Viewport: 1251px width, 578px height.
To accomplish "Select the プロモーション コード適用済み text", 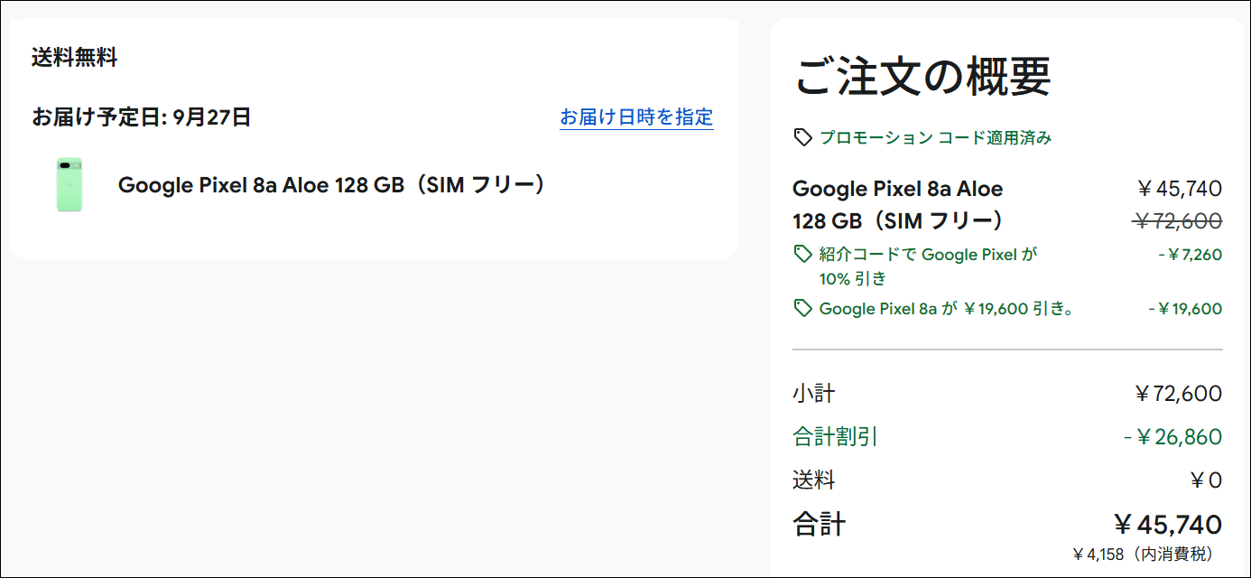I will 935,137.
